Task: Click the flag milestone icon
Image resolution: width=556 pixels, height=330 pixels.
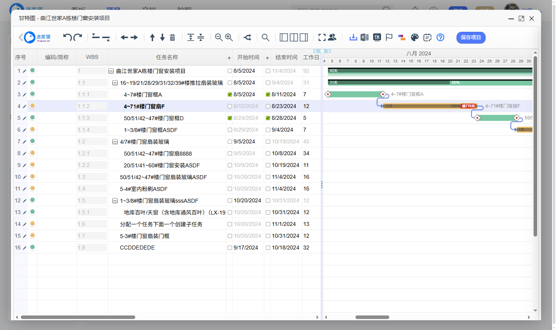Action: point(389,37)
